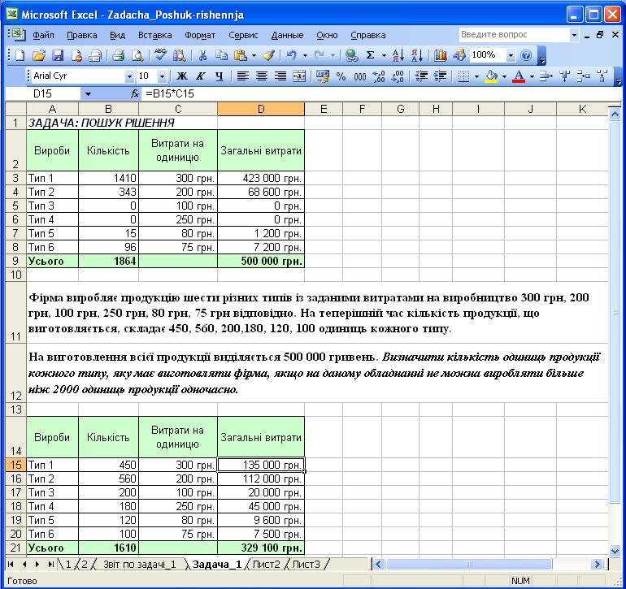
Task: Decrease indent icon
Action: [x=421, y=76]
